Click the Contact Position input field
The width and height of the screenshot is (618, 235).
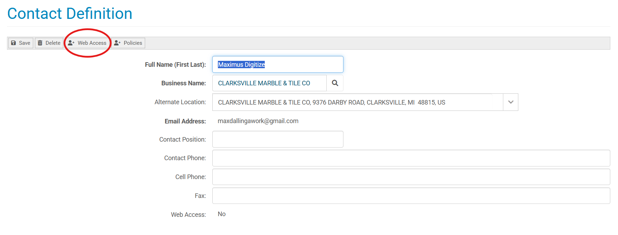coord(278,139)
